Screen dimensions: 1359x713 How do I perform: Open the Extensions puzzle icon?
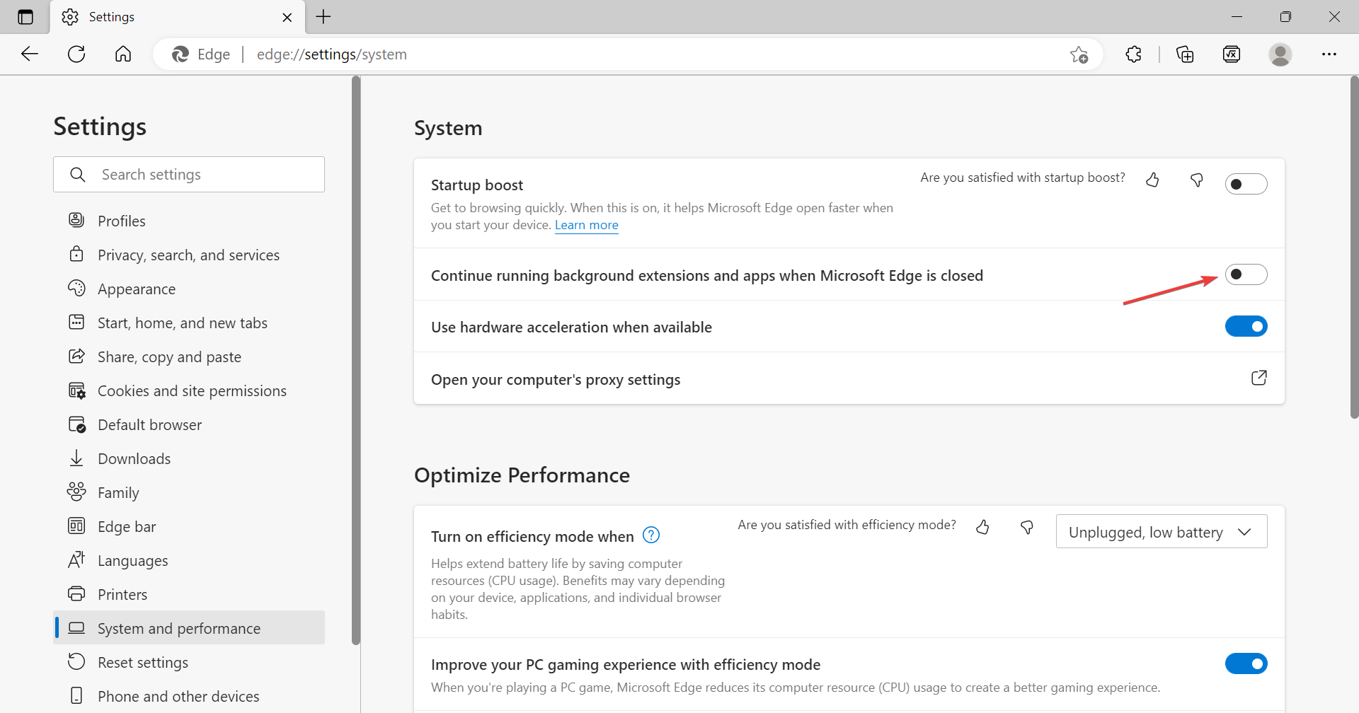point(1133,54)
